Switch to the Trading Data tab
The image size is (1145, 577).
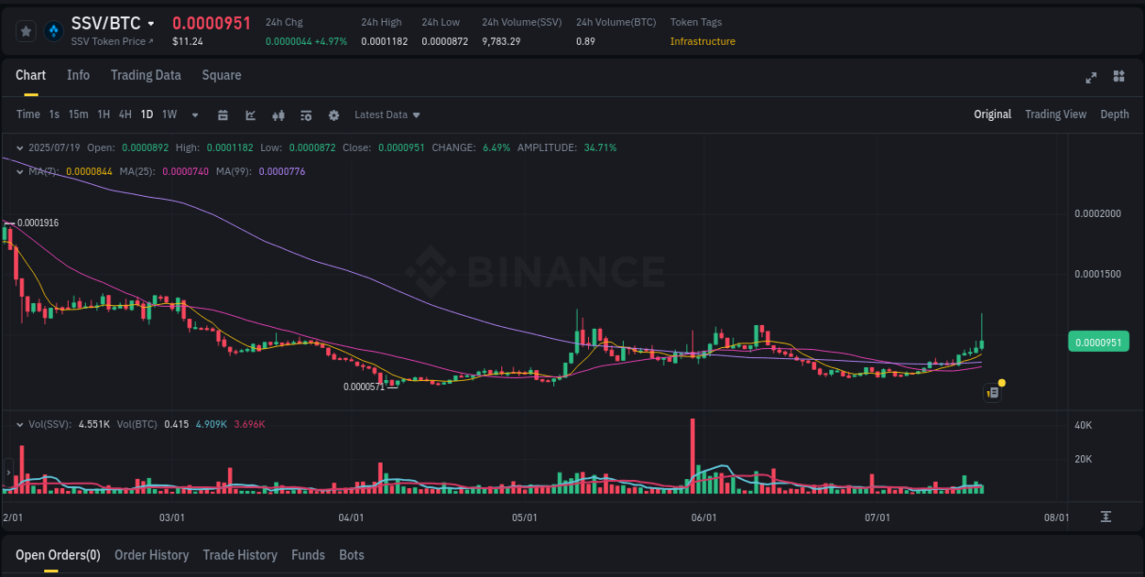146,75
